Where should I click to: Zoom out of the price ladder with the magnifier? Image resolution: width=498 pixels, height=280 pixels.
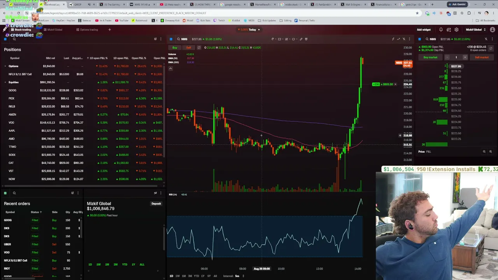pos(484,152)
